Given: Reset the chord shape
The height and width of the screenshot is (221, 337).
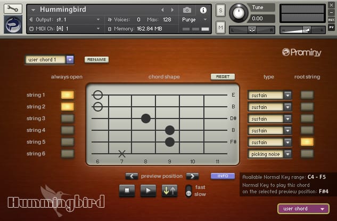Looking at the screenshot, I should [x=223, y=77].
